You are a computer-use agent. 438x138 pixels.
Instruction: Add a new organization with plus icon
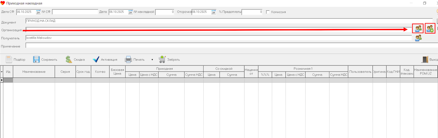pyautogui.click(x=430, y=28)
